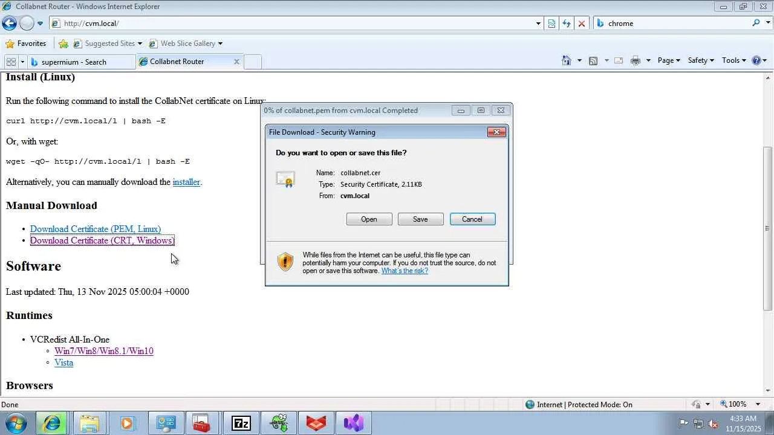Close the Collabnet Router tab
This screenshot has height=435, width=774.
tap(236, 62)
